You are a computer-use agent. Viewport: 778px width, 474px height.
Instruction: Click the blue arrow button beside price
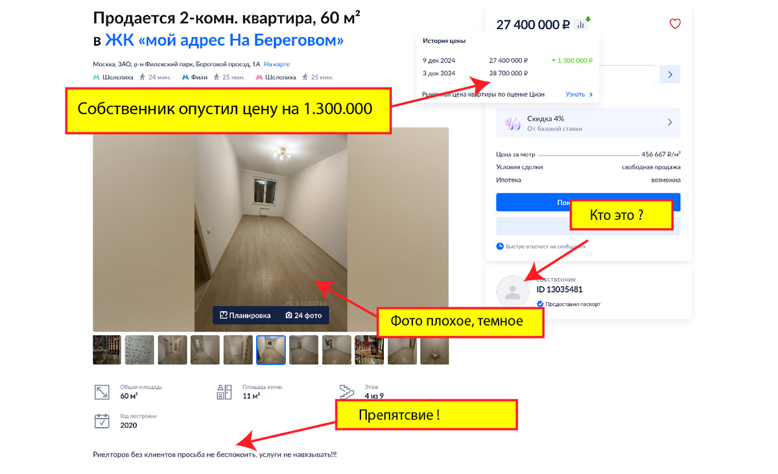(x=670, y=75)
